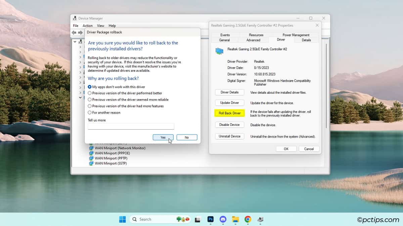This screenshot has height=226, width=403.
Task: Click the Uninstall Device button
Action: tap(229, 136)
